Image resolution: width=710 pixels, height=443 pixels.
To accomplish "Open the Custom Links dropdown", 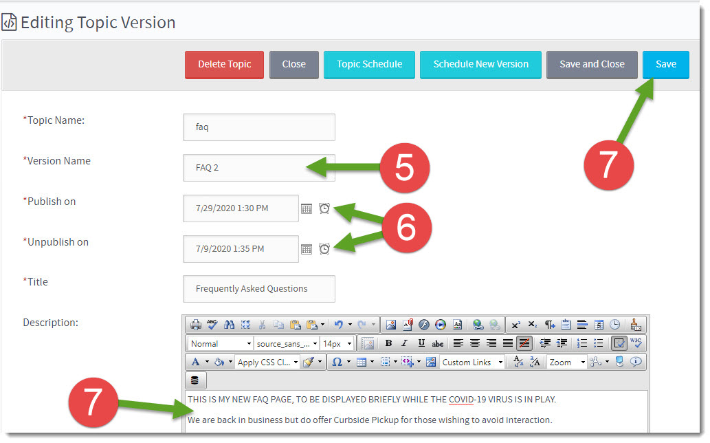I will click(471, 362).
